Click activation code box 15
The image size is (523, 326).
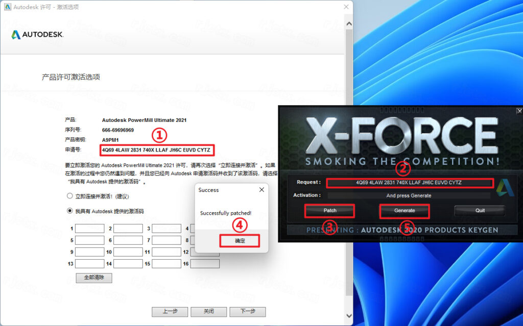coord(167,264)
